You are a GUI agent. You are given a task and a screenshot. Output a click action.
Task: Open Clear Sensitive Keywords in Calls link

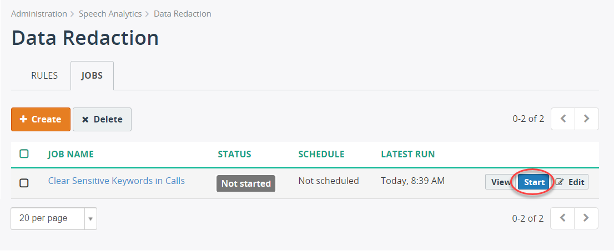[x=116, y=181]
